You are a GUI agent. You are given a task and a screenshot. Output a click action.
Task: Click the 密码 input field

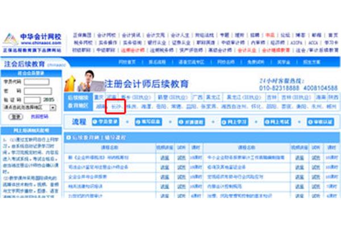coord(38,91)
